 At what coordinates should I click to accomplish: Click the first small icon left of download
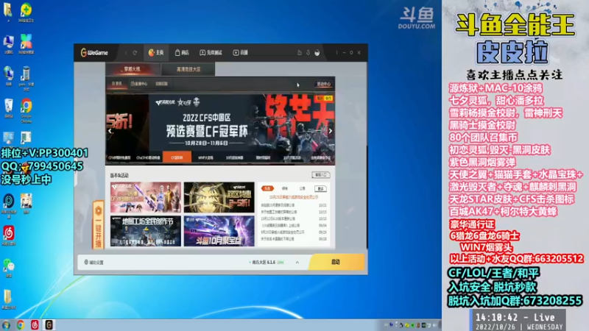300,53
